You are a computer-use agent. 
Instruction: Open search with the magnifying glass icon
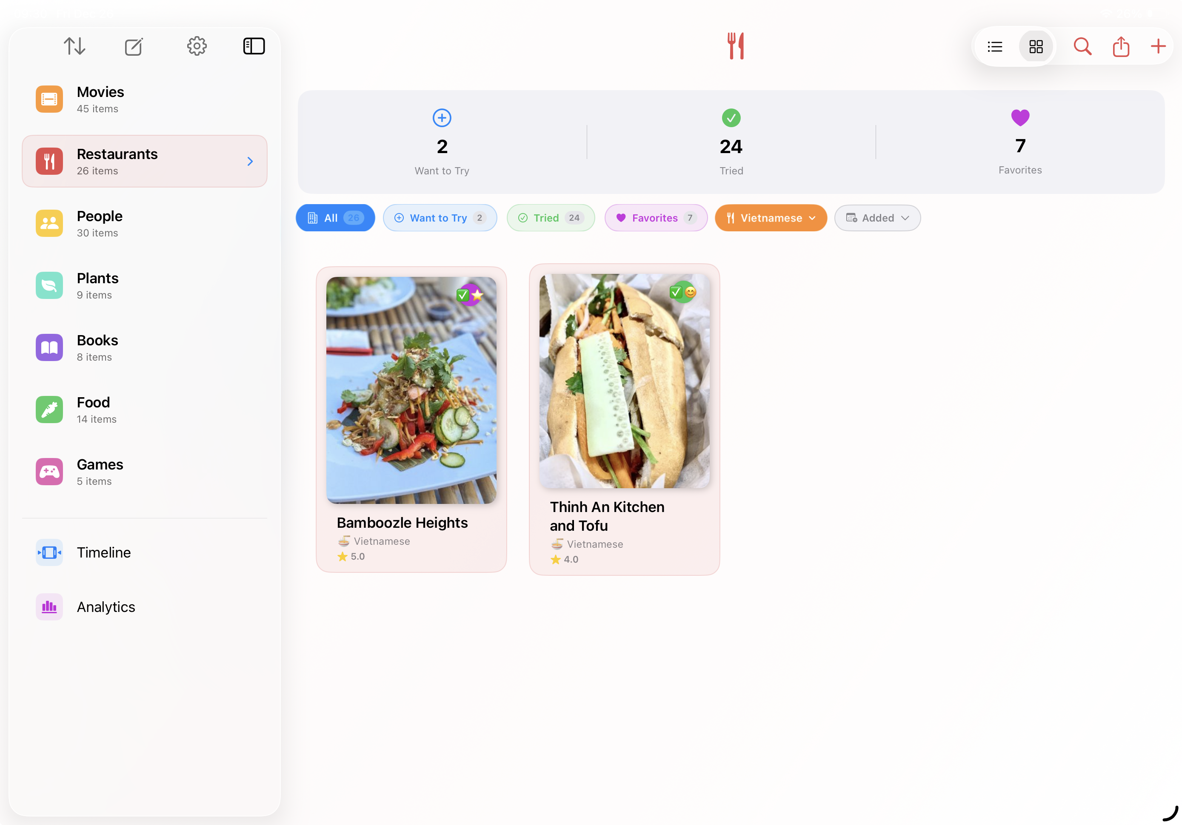click(1082, 46)
